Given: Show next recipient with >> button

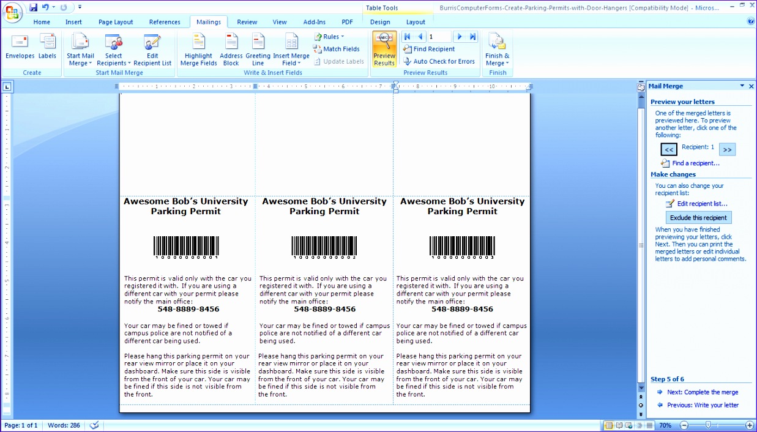Looking at the screenshot, I should (x=727, y=149).
